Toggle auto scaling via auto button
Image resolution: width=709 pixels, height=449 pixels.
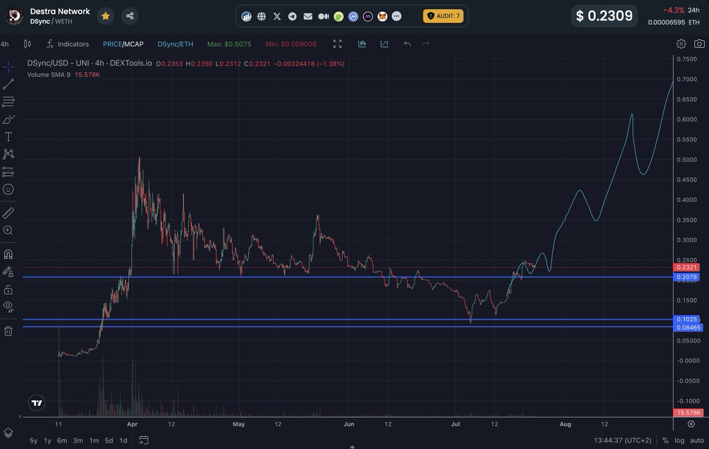[697, 440]
